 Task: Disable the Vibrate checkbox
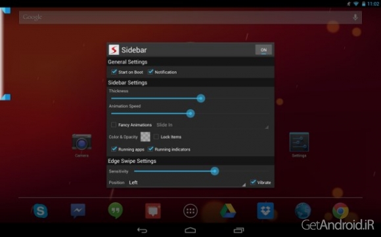(253, 182)
